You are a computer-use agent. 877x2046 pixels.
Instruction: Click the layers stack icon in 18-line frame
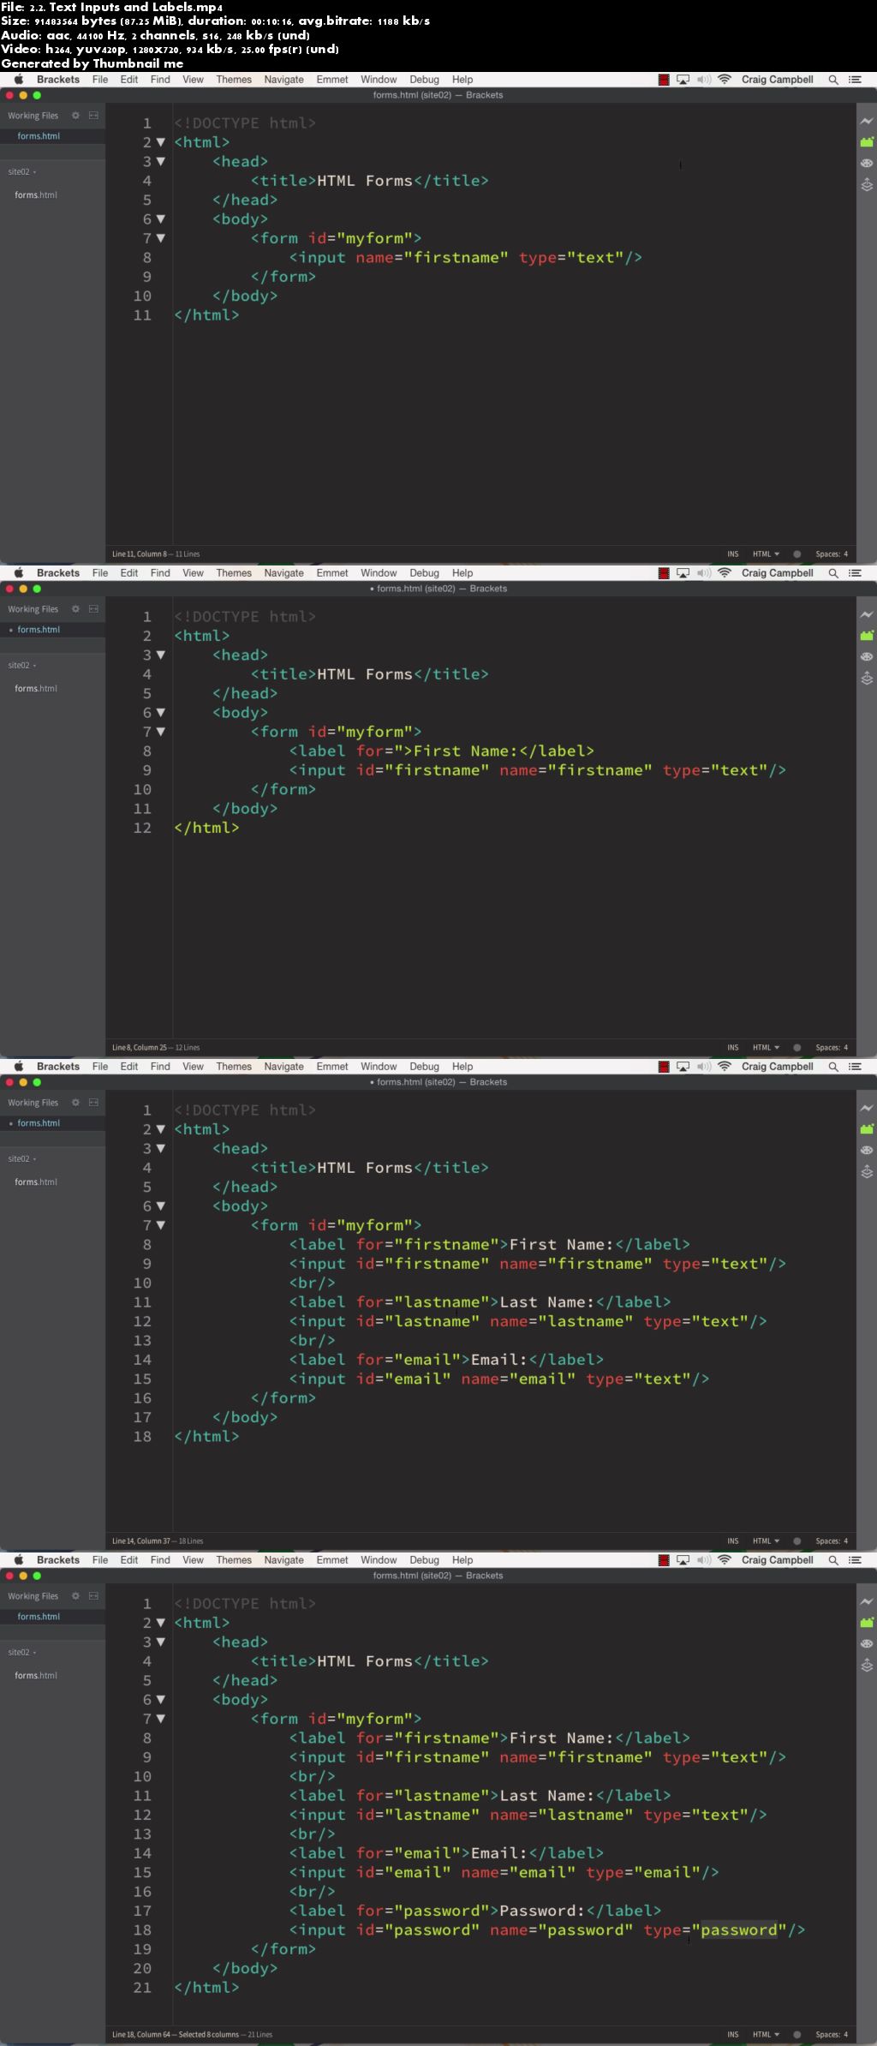pyautogui.click(x=867, y=1171)
